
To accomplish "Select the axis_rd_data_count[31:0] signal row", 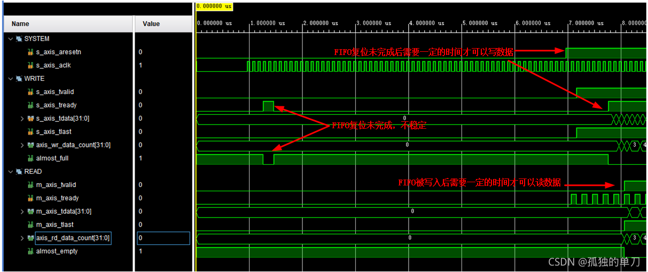I will (73, 238).
